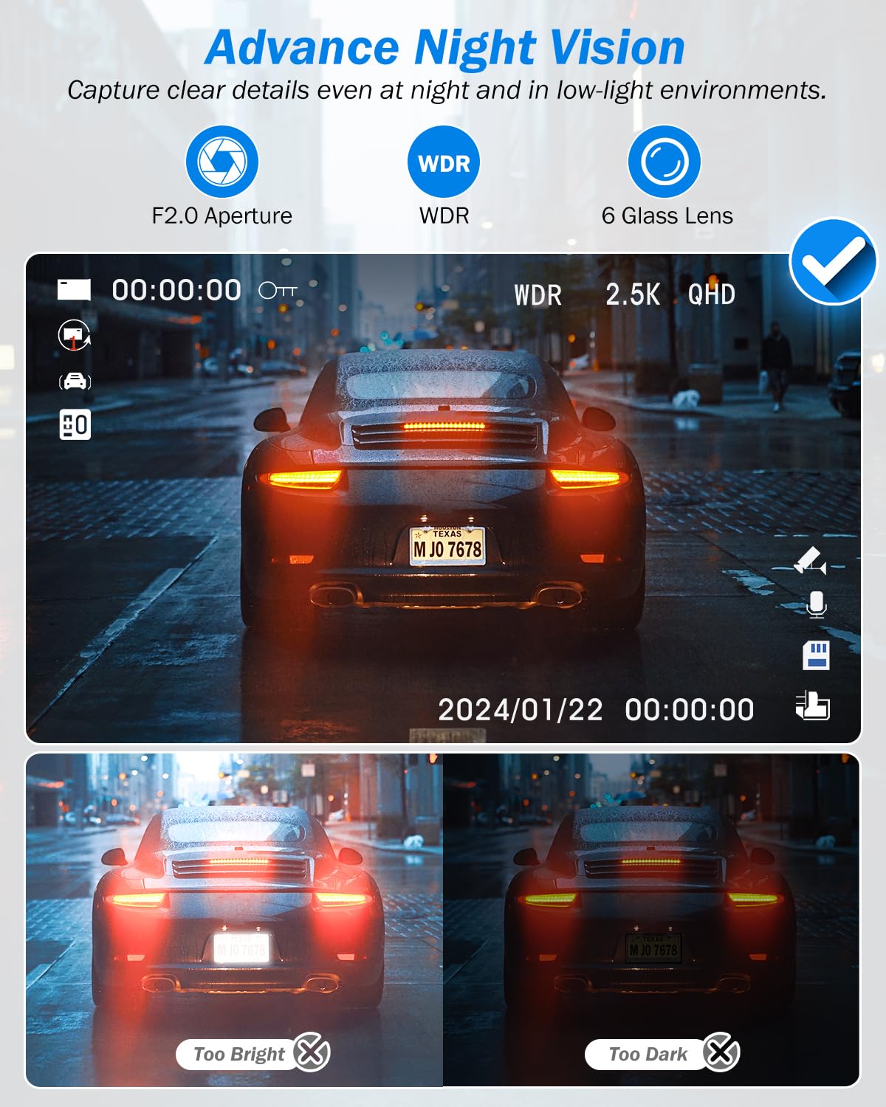Click the Too Bright label
Screen dimensions: 886x1107
[x=238, y=1054]
